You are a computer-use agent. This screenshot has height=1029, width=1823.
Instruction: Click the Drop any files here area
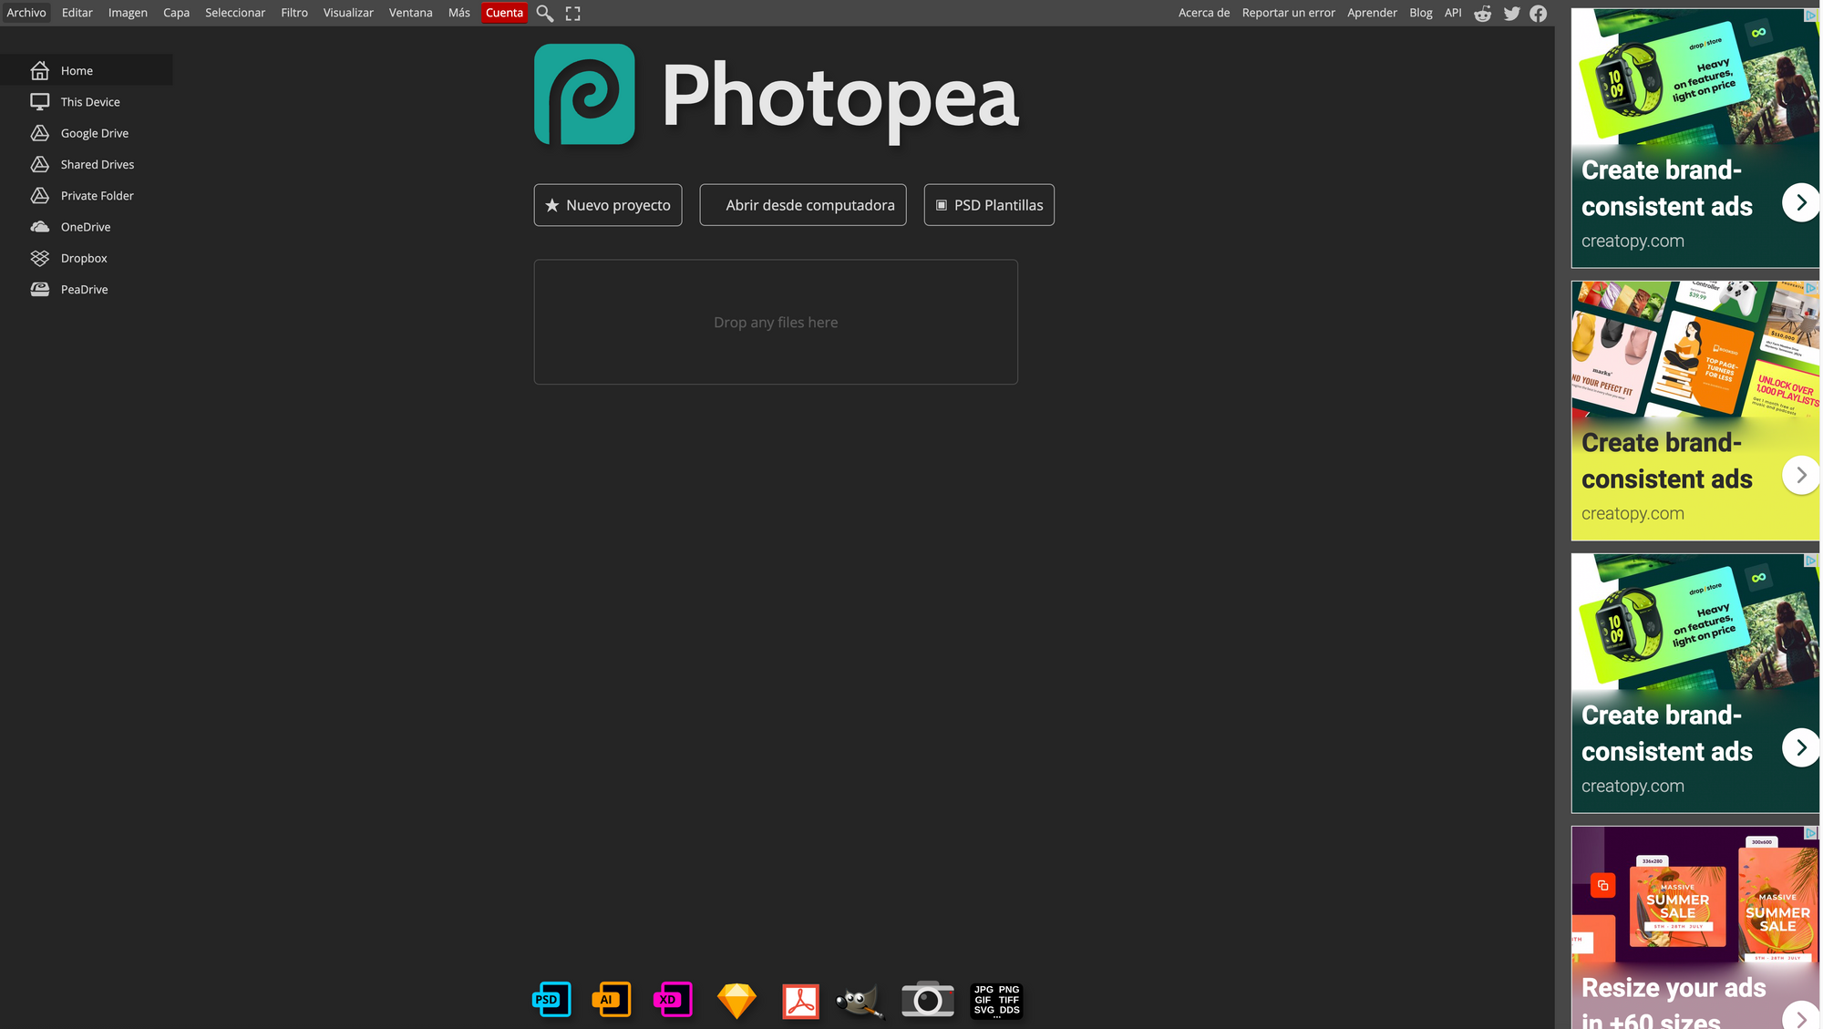click(x=776, y=322)
